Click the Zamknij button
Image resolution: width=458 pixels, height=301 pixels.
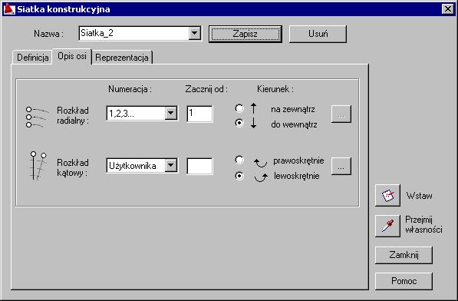pyautogui.click(x=404, y=255)
